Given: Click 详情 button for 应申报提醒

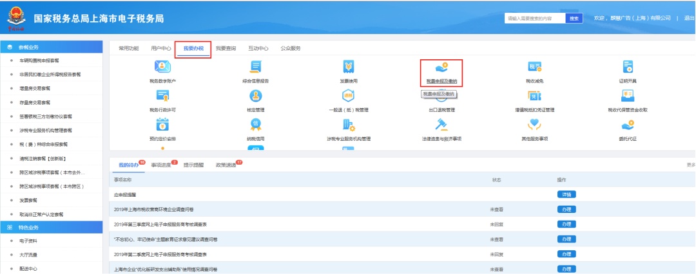Looking at the screenshot, I should [566, 194].
